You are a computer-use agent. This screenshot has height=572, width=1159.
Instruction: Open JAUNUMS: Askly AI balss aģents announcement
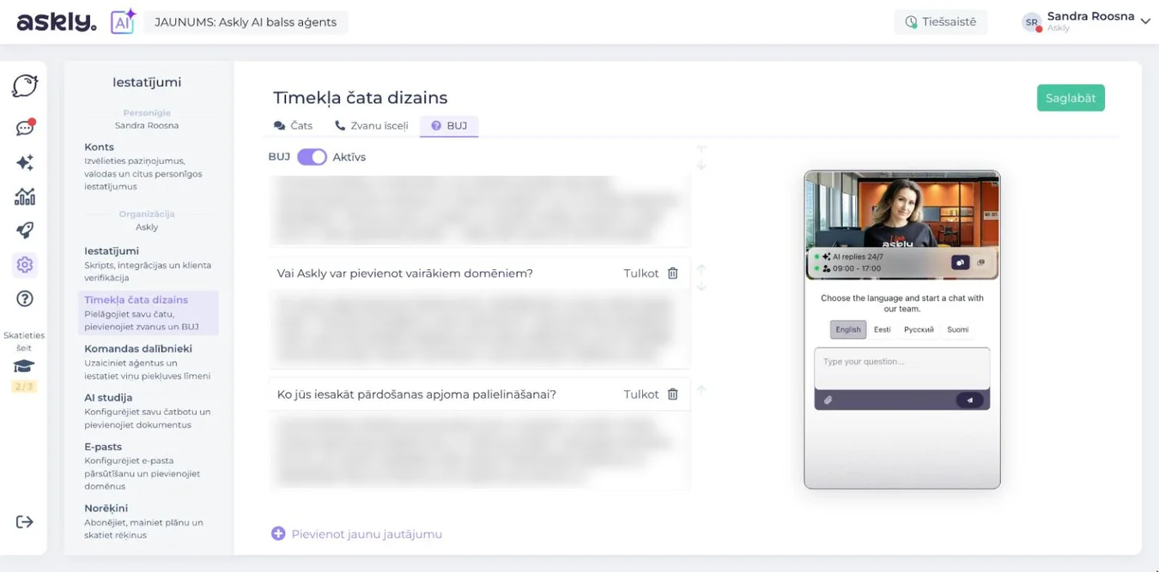tap(246, 22)
